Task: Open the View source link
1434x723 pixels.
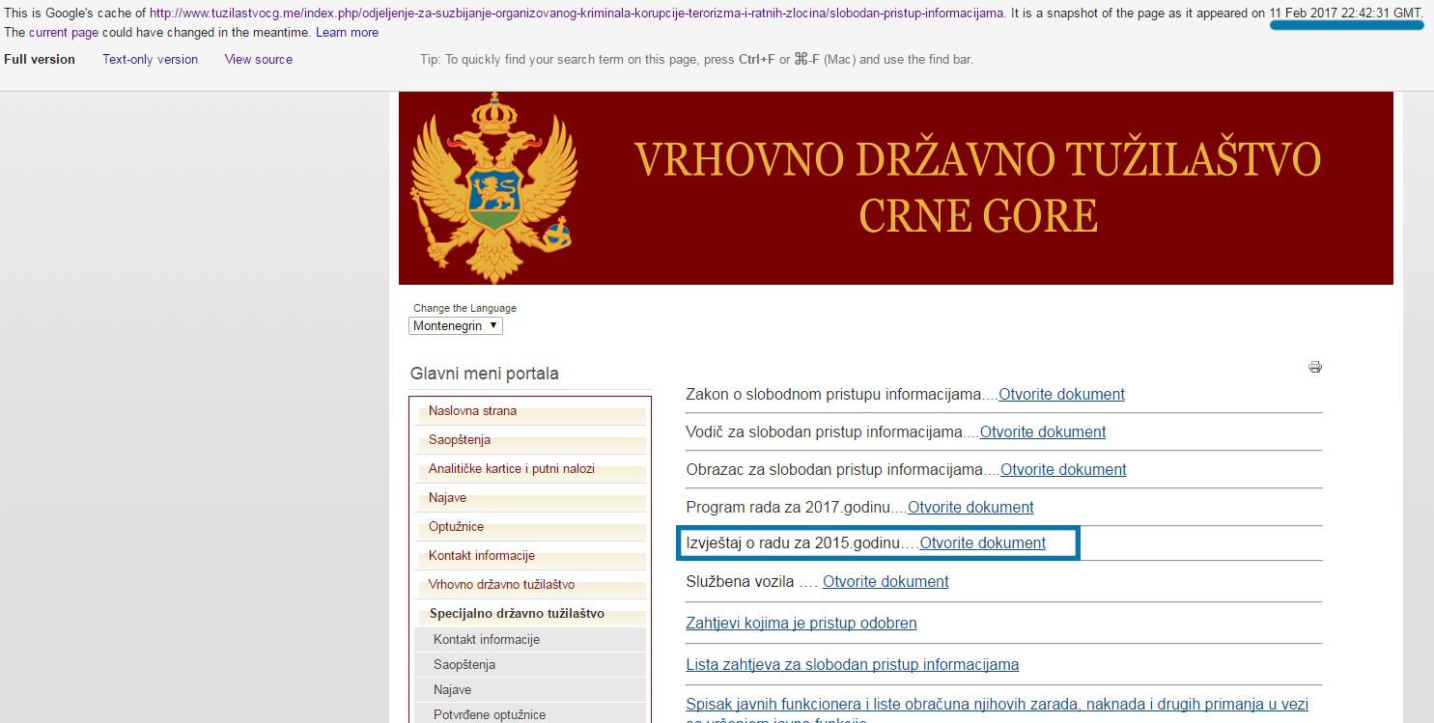Action: coord(258,60)
